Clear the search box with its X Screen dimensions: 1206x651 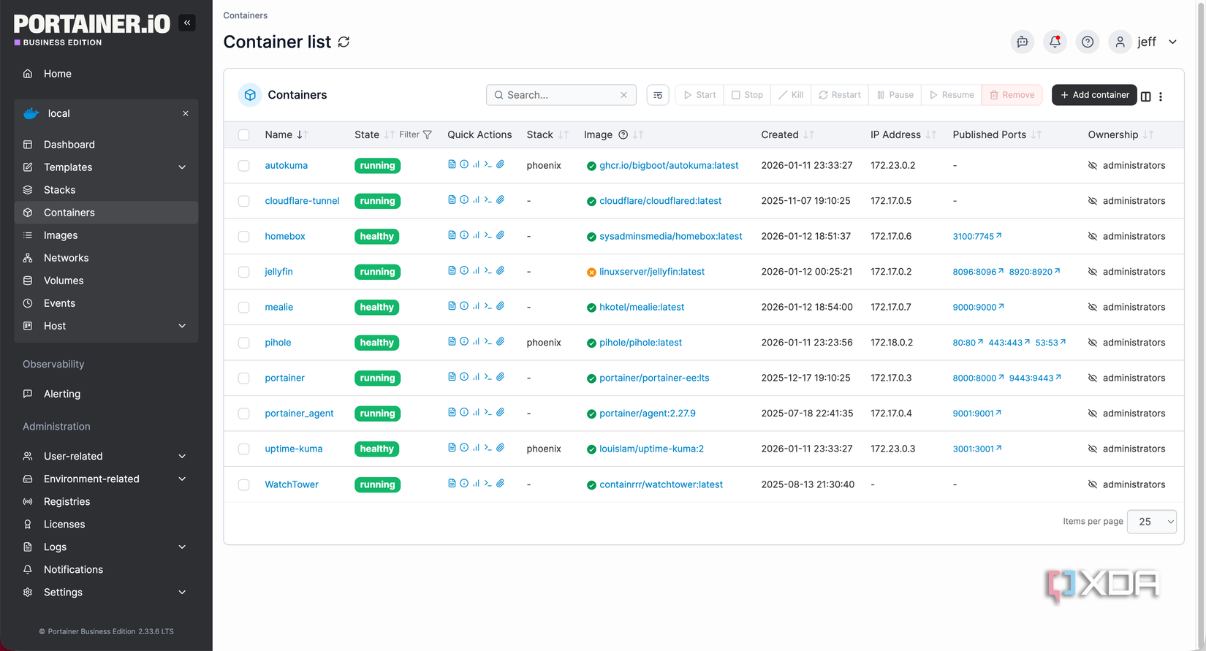pyautogui.click(x=624, y=95)
